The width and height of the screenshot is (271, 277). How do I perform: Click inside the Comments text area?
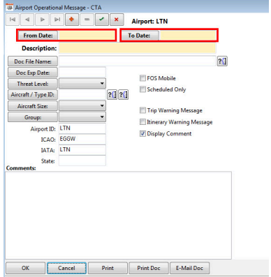coord(118,216)
